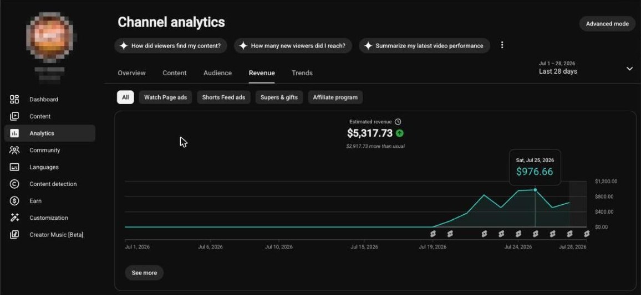Click the green up-arrow next to $5,317.73
The width and height of the screenshot is (641, 295).
[400, 133]
